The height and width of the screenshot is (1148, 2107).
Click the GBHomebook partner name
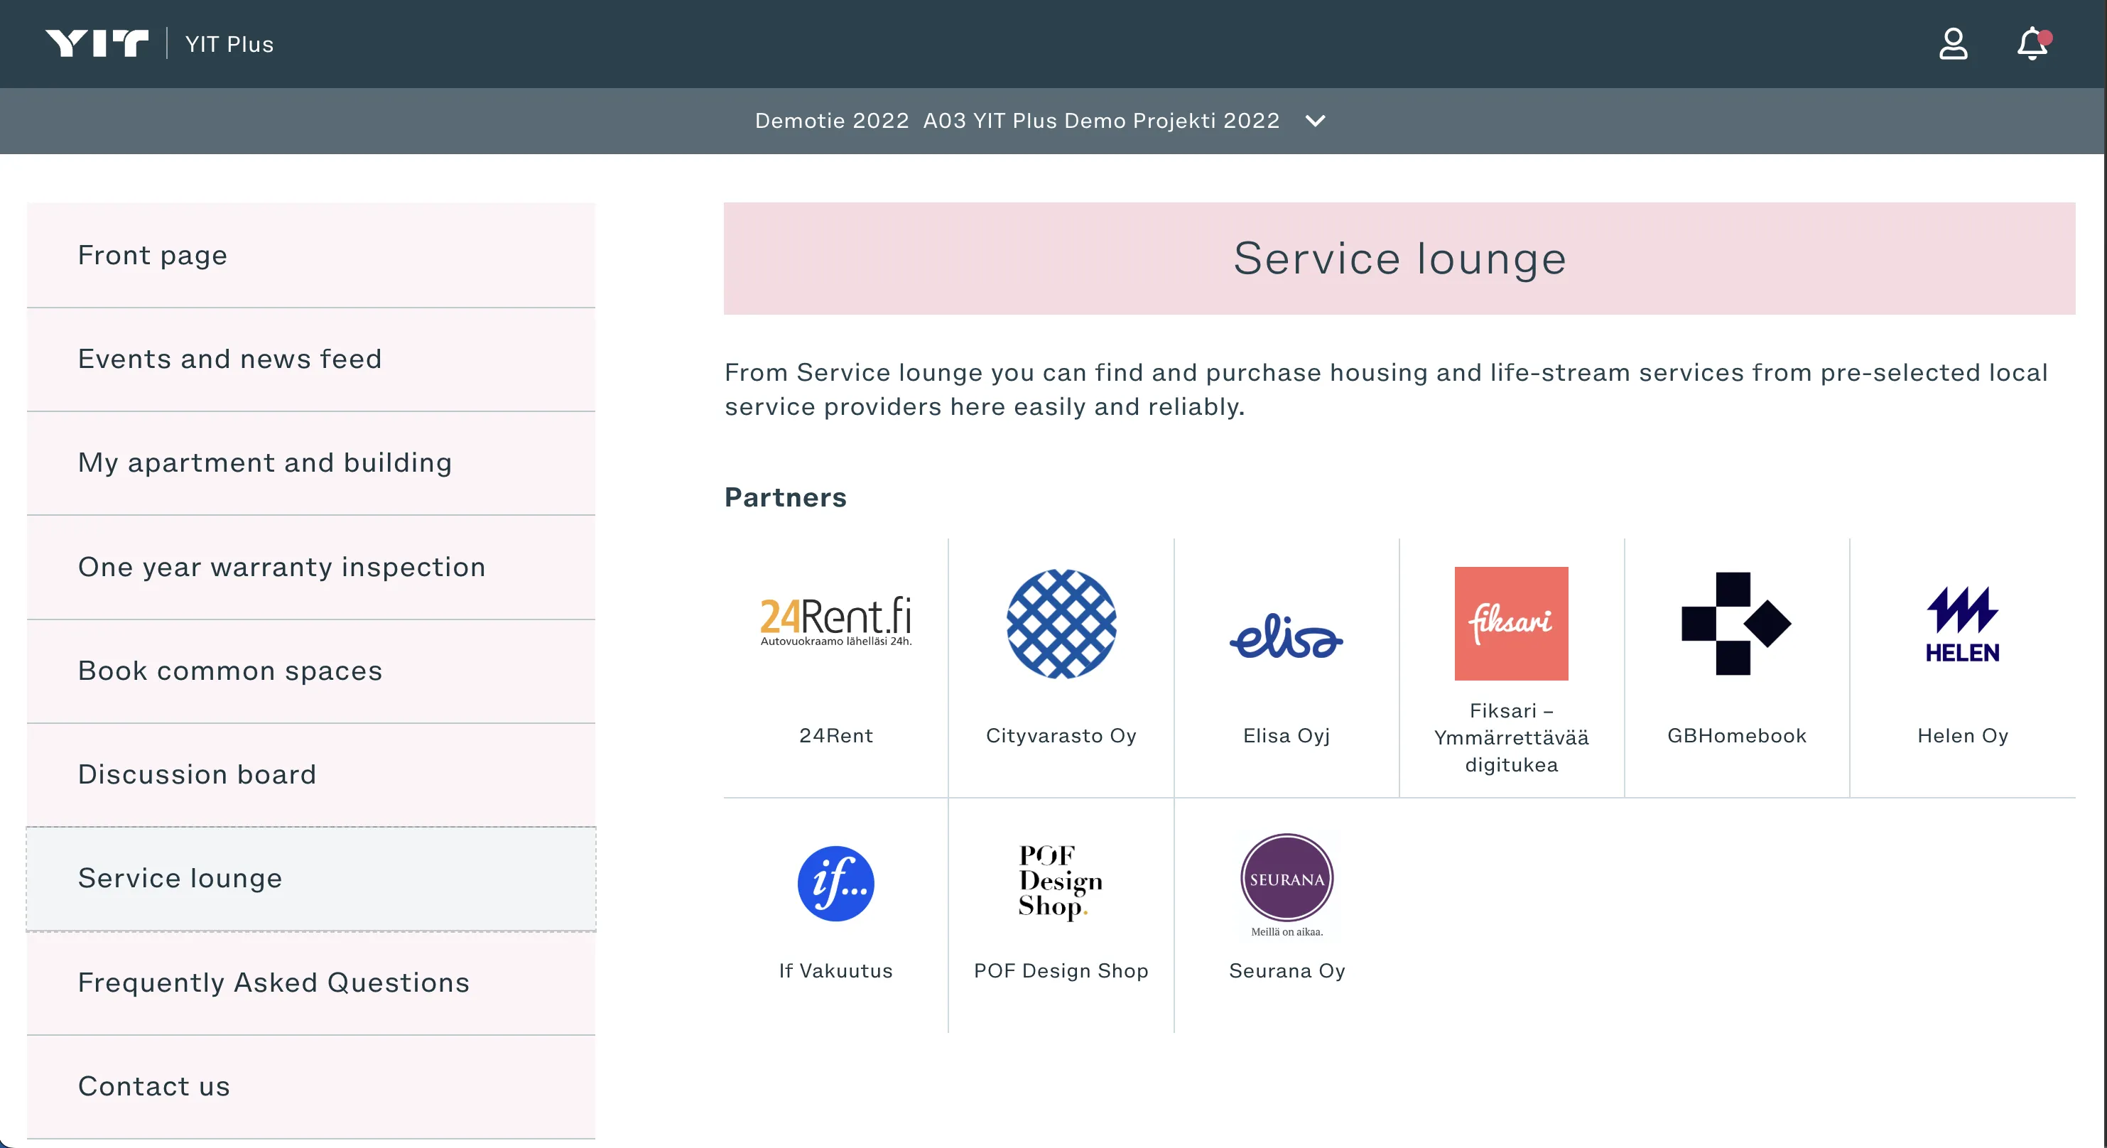point(1736,736)
